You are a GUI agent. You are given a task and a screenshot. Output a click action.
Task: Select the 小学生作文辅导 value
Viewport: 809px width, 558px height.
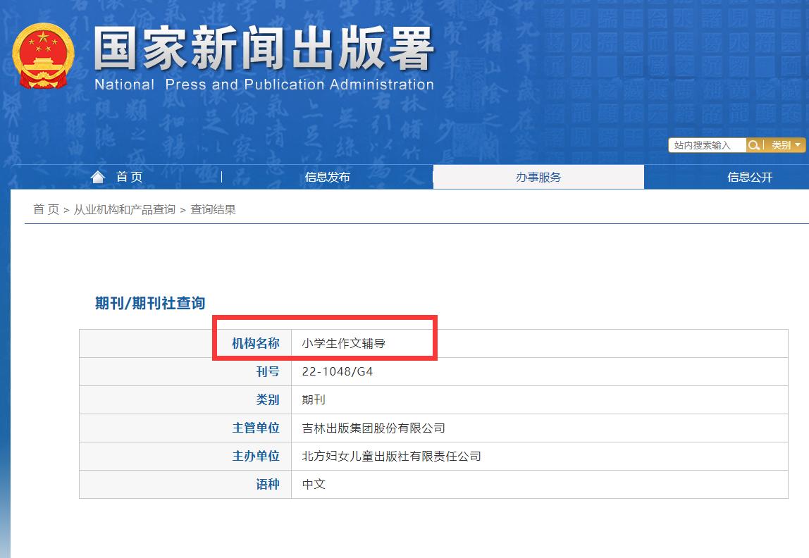344,343
